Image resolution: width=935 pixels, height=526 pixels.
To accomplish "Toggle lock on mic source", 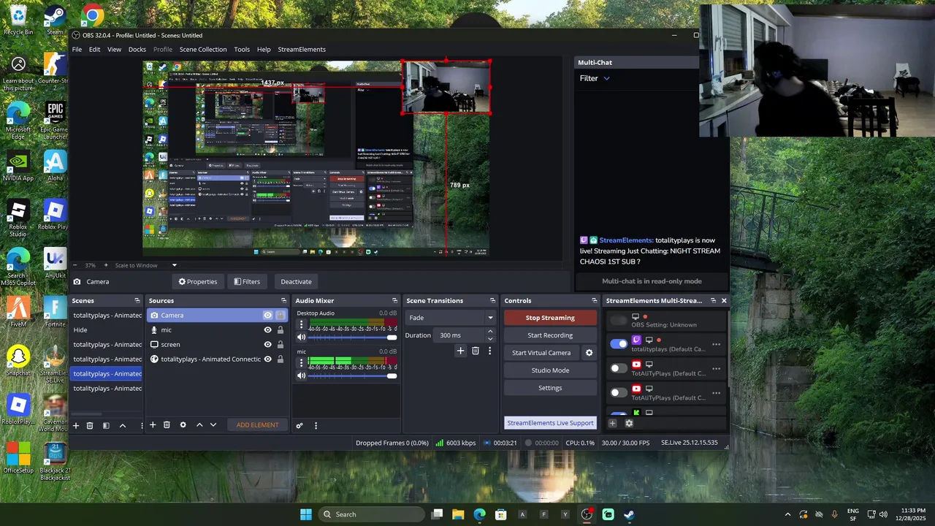I will [x=280, y=330].
